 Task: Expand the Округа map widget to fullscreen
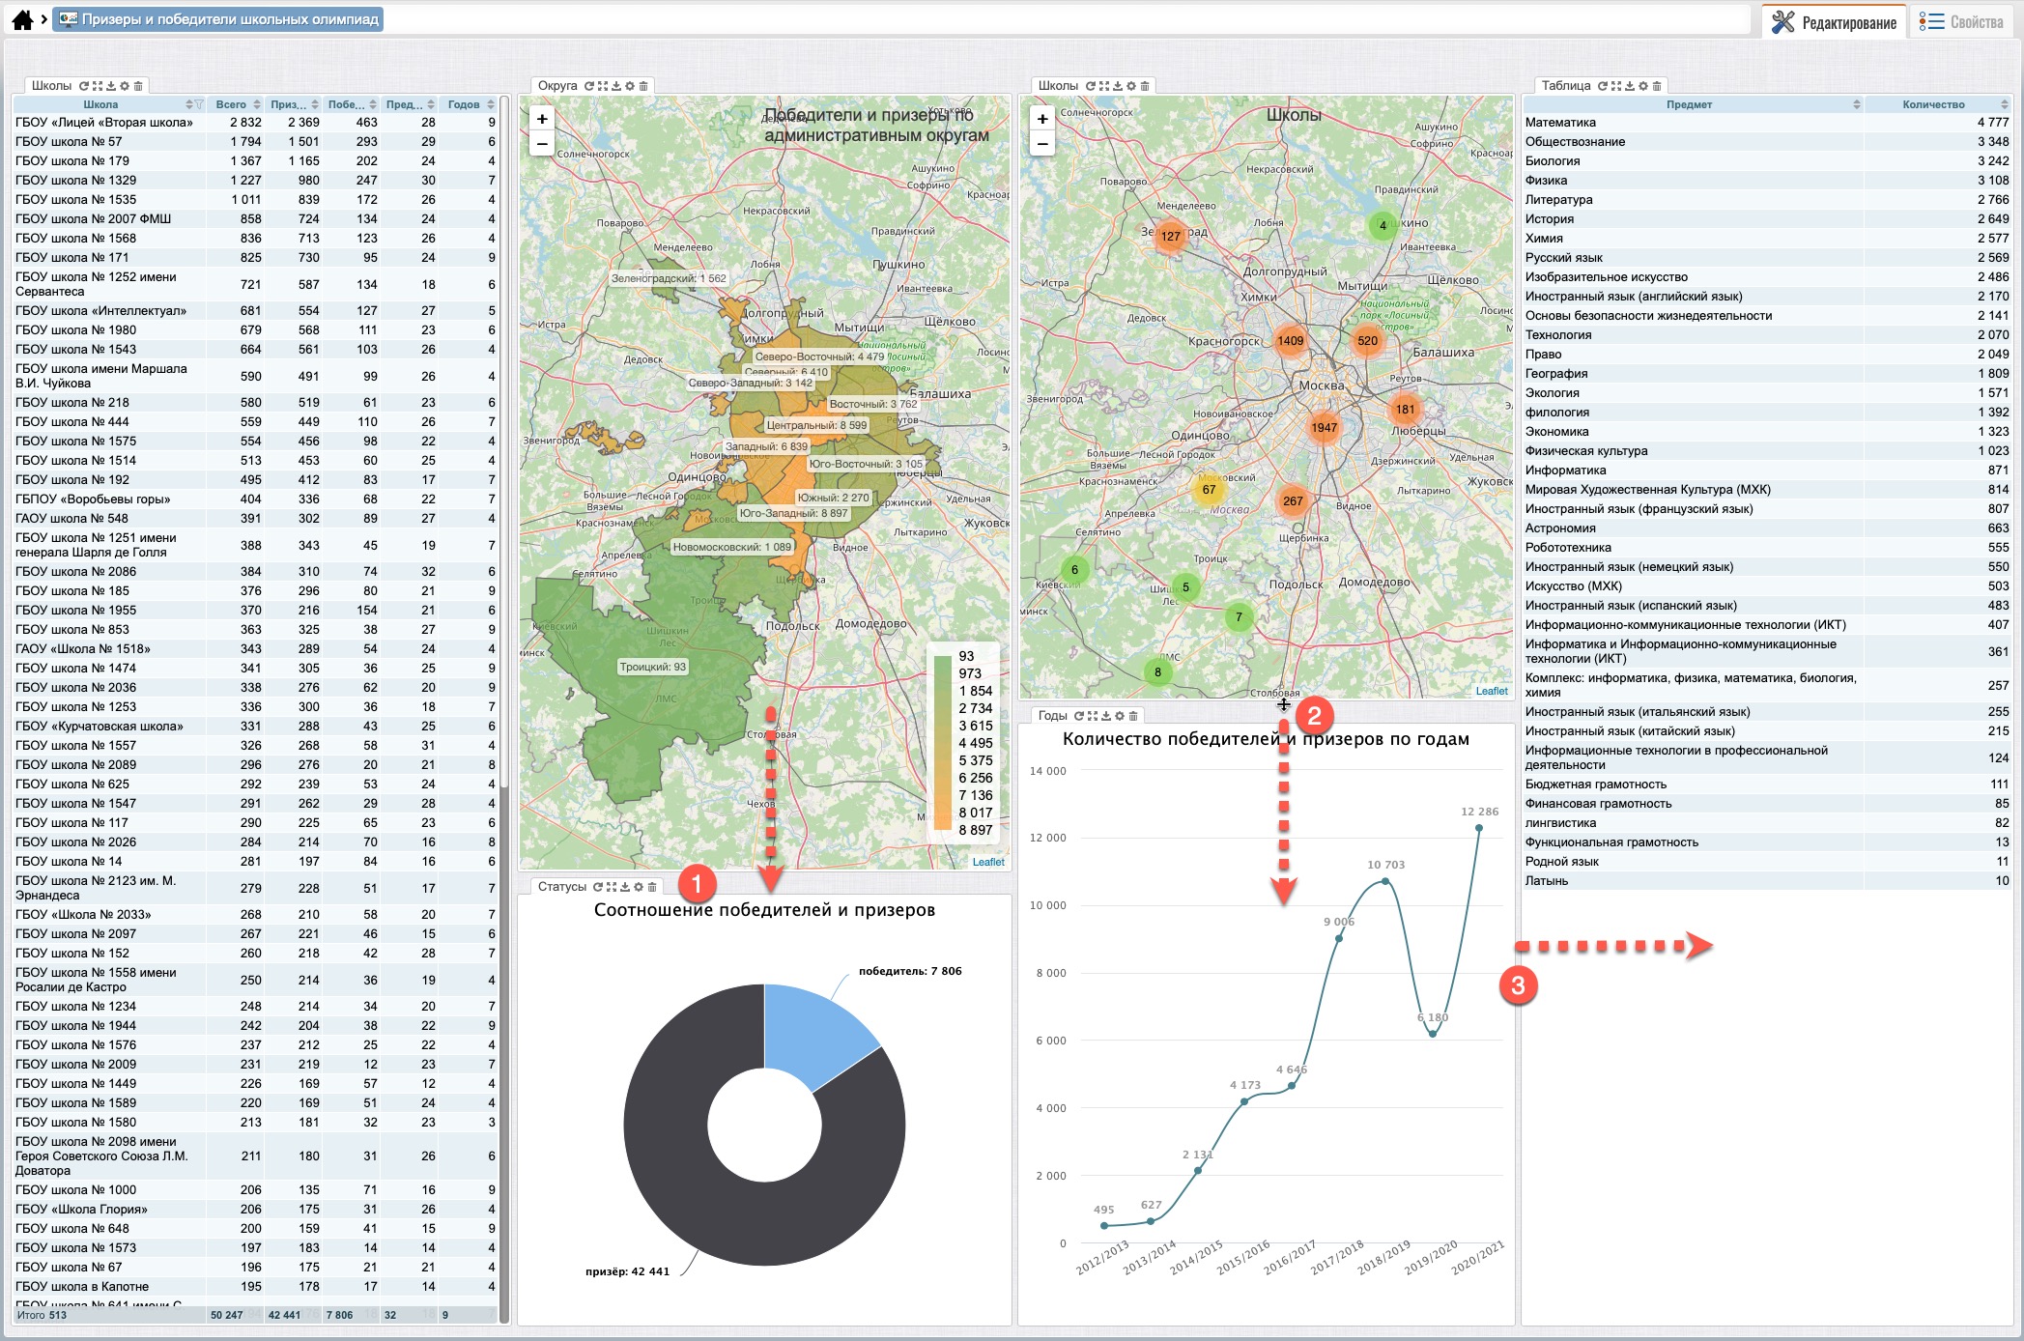603,86
